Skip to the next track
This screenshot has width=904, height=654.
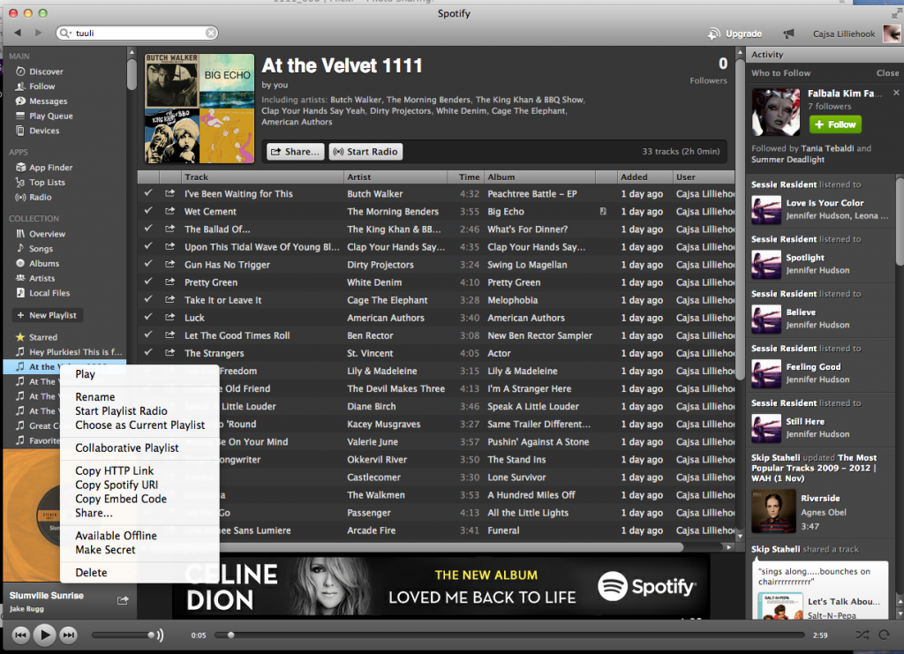(x=68, y=635)
